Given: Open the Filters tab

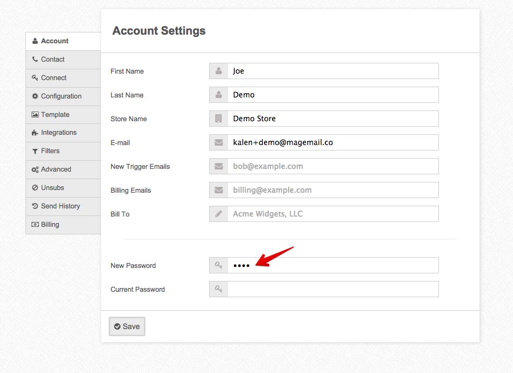Looking at the screenshot, I should [50, 151].
